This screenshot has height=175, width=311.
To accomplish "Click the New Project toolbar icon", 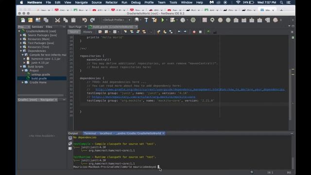I will 30,20.
